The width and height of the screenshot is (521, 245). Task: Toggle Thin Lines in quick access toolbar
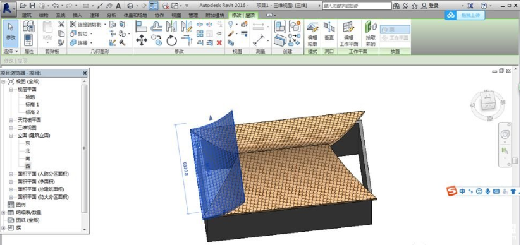coord(153,6)
